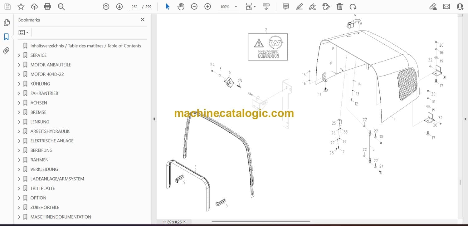This screenshot has width=468, height=226.
Task: Save the PDF file using the disk icon
Action: point(7,7)
